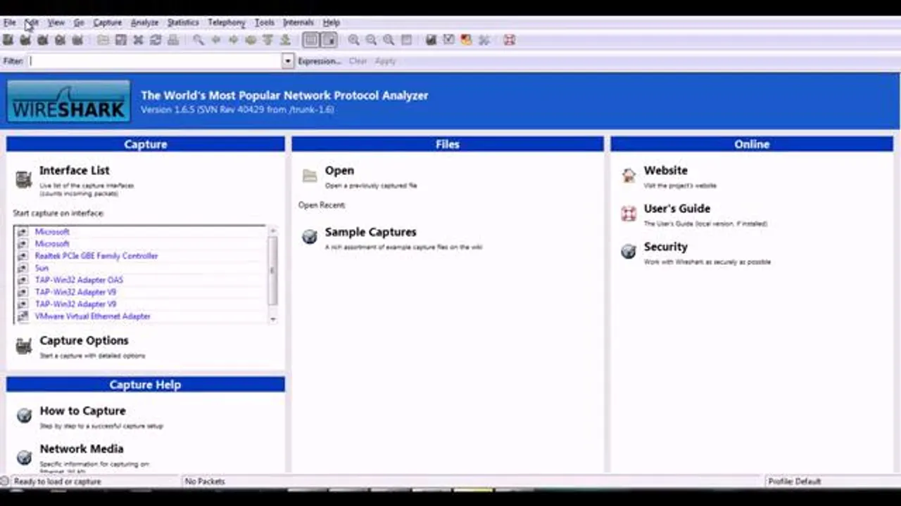The height and width of the screenshot is (506, 901).
Task: Open coloring rules toolbar icon
Action: point(466,40)
